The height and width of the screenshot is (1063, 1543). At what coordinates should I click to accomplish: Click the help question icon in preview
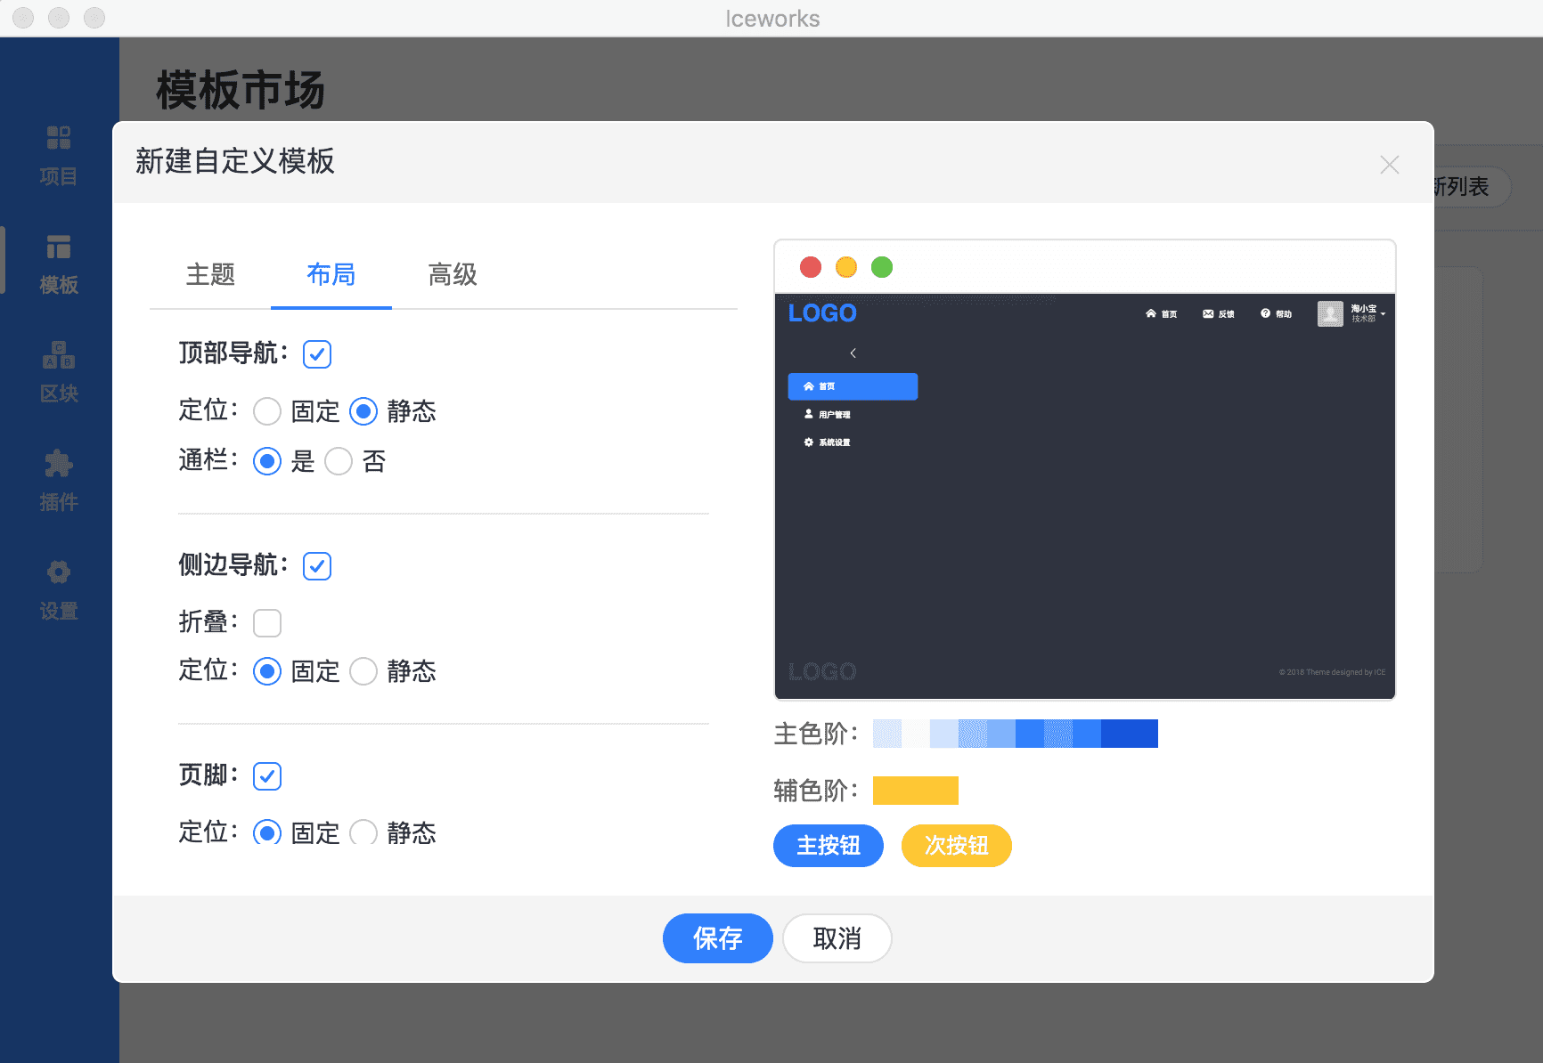point(1265,313)
